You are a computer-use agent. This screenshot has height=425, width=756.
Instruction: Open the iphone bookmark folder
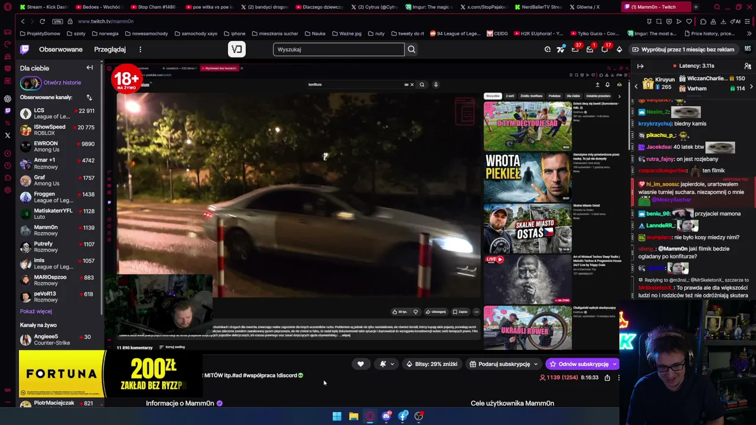(236, 34)
